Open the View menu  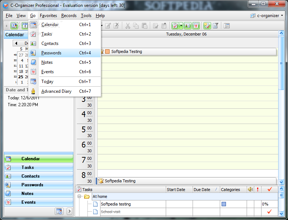tap(21, 16)
